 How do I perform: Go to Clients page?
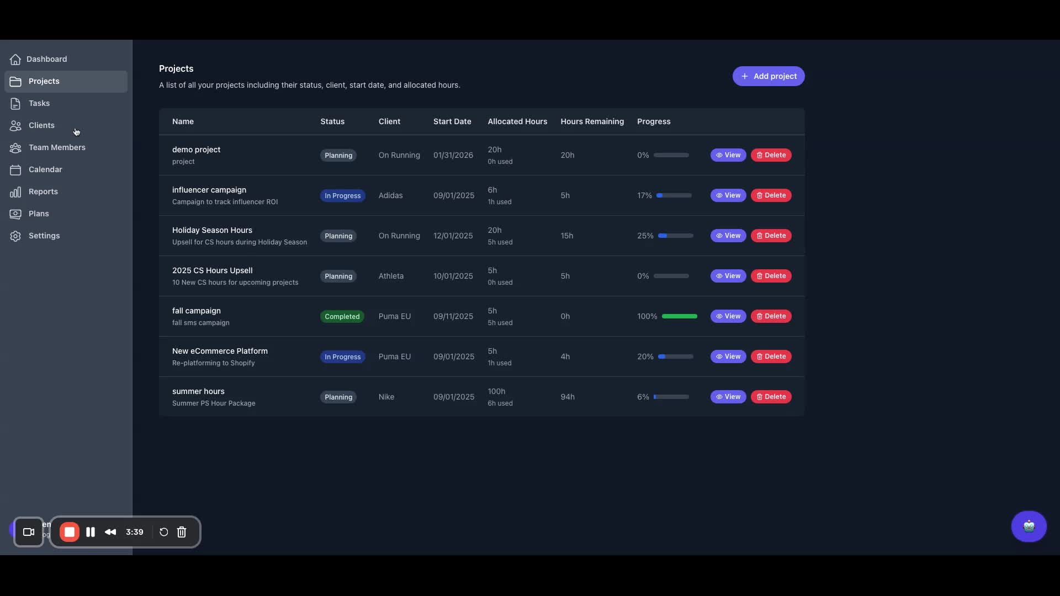pos(66,125)
